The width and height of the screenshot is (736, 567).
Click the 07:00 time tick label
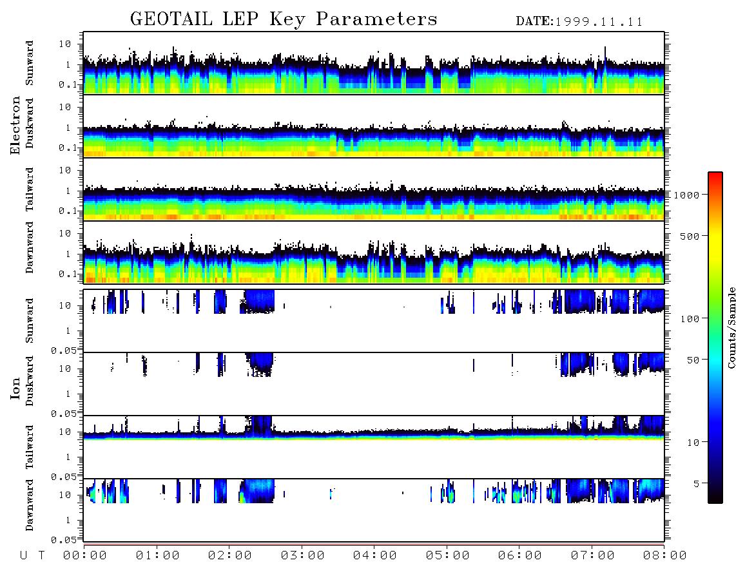[x=593, y=556]
